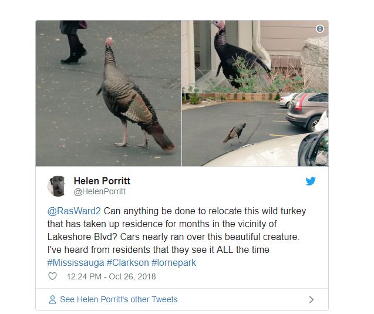Open the large turkey close-up photo
Screen dimensions: 374x314
point(109,93)
